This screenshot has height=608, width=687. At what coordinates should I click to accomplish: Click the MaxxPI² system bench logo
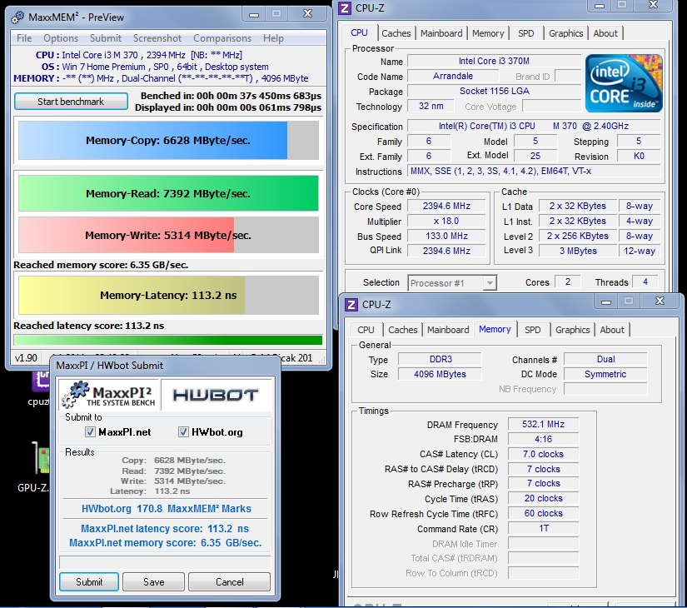[x=109, y=396]
